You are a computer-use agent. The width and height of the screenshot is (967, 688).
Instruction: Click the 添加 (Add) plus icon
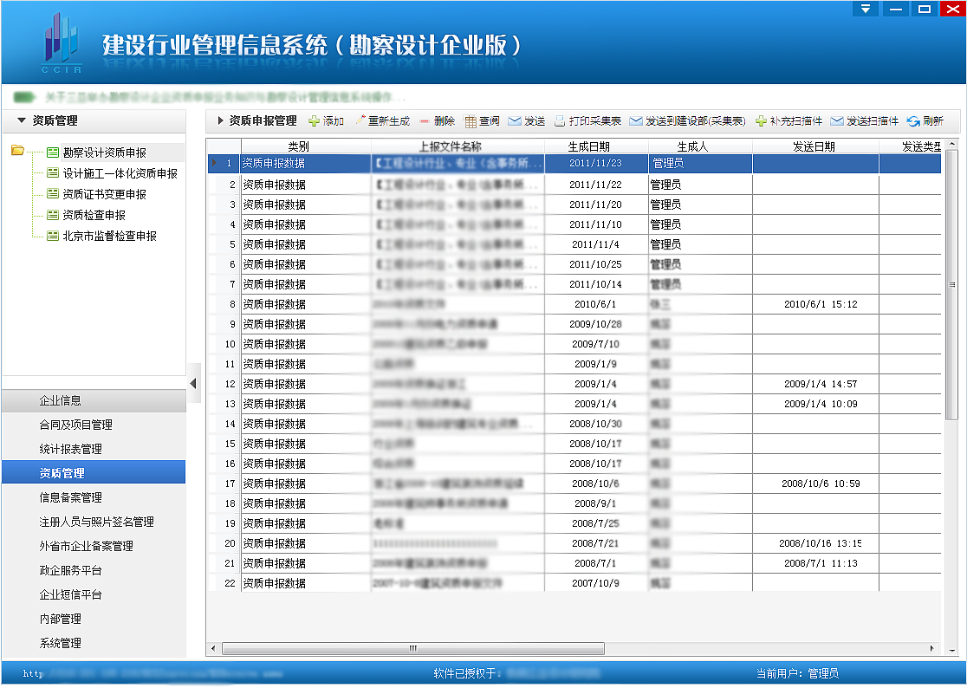312,119
